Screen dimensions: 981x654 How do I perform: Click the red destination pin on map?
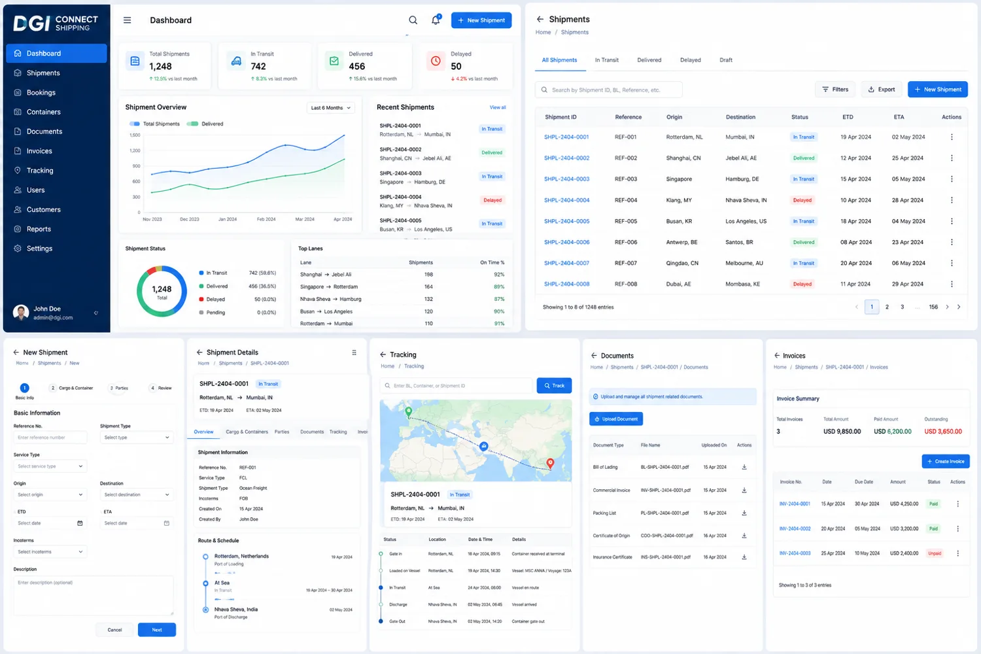coord(550,463)
